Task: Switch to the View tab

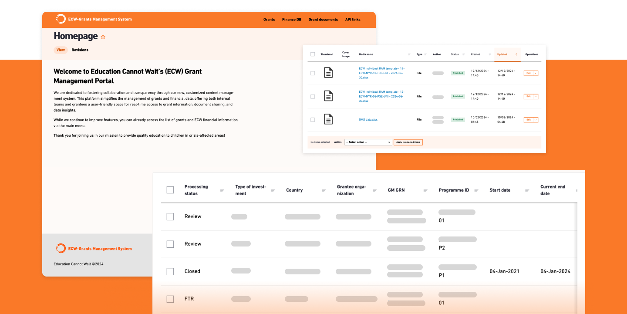Action: (61, 50)
